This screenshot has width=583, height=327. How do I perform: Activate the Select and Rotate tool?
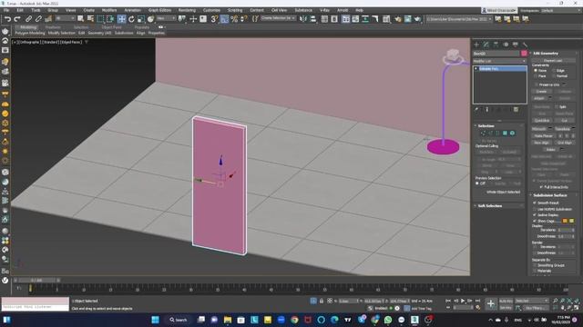coord(131,19)
